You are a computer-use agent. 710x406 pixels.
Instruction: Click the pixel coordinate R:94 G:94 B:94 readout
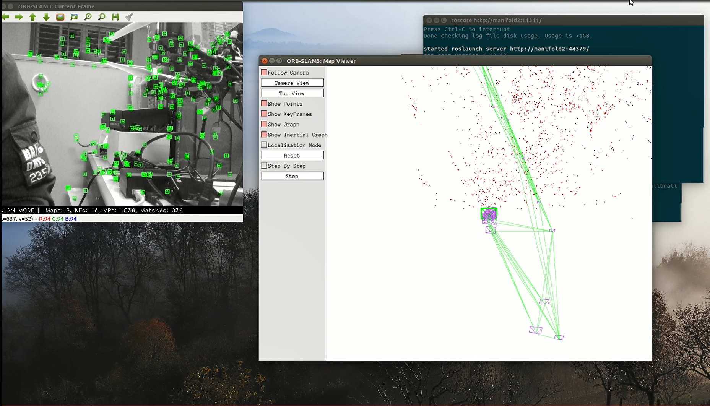(x=58, y=219)
